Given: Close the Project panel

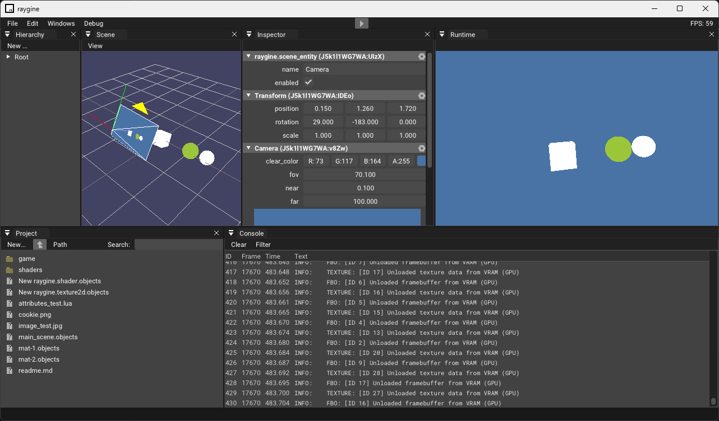Looking at the screenshot, I should click(x=216, y=233).
